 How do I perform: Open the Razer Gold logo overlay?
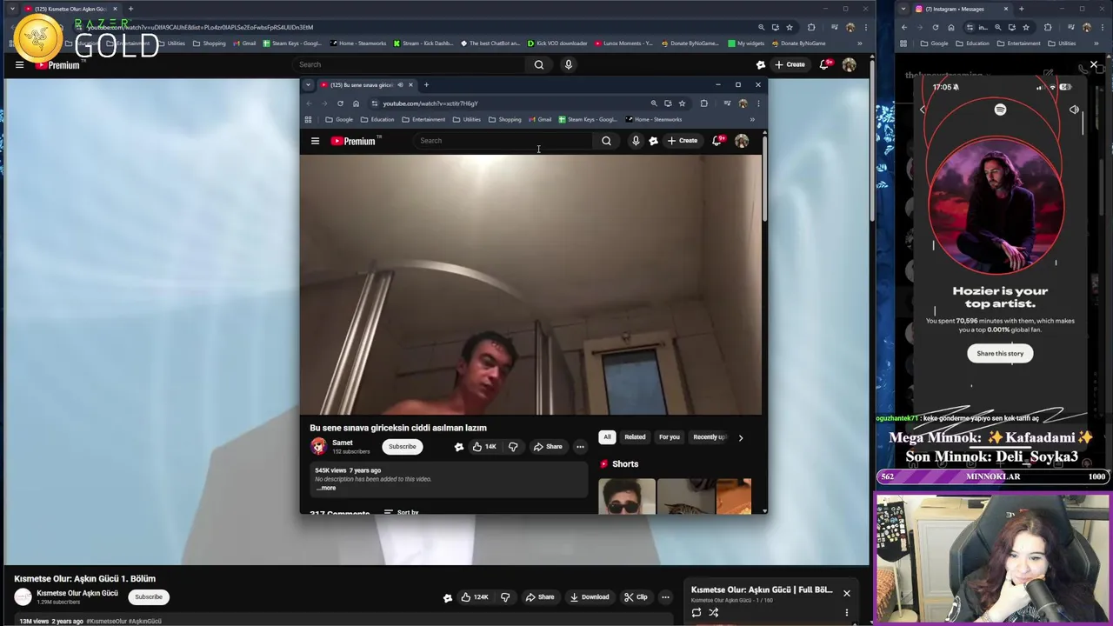click(86, 38)
